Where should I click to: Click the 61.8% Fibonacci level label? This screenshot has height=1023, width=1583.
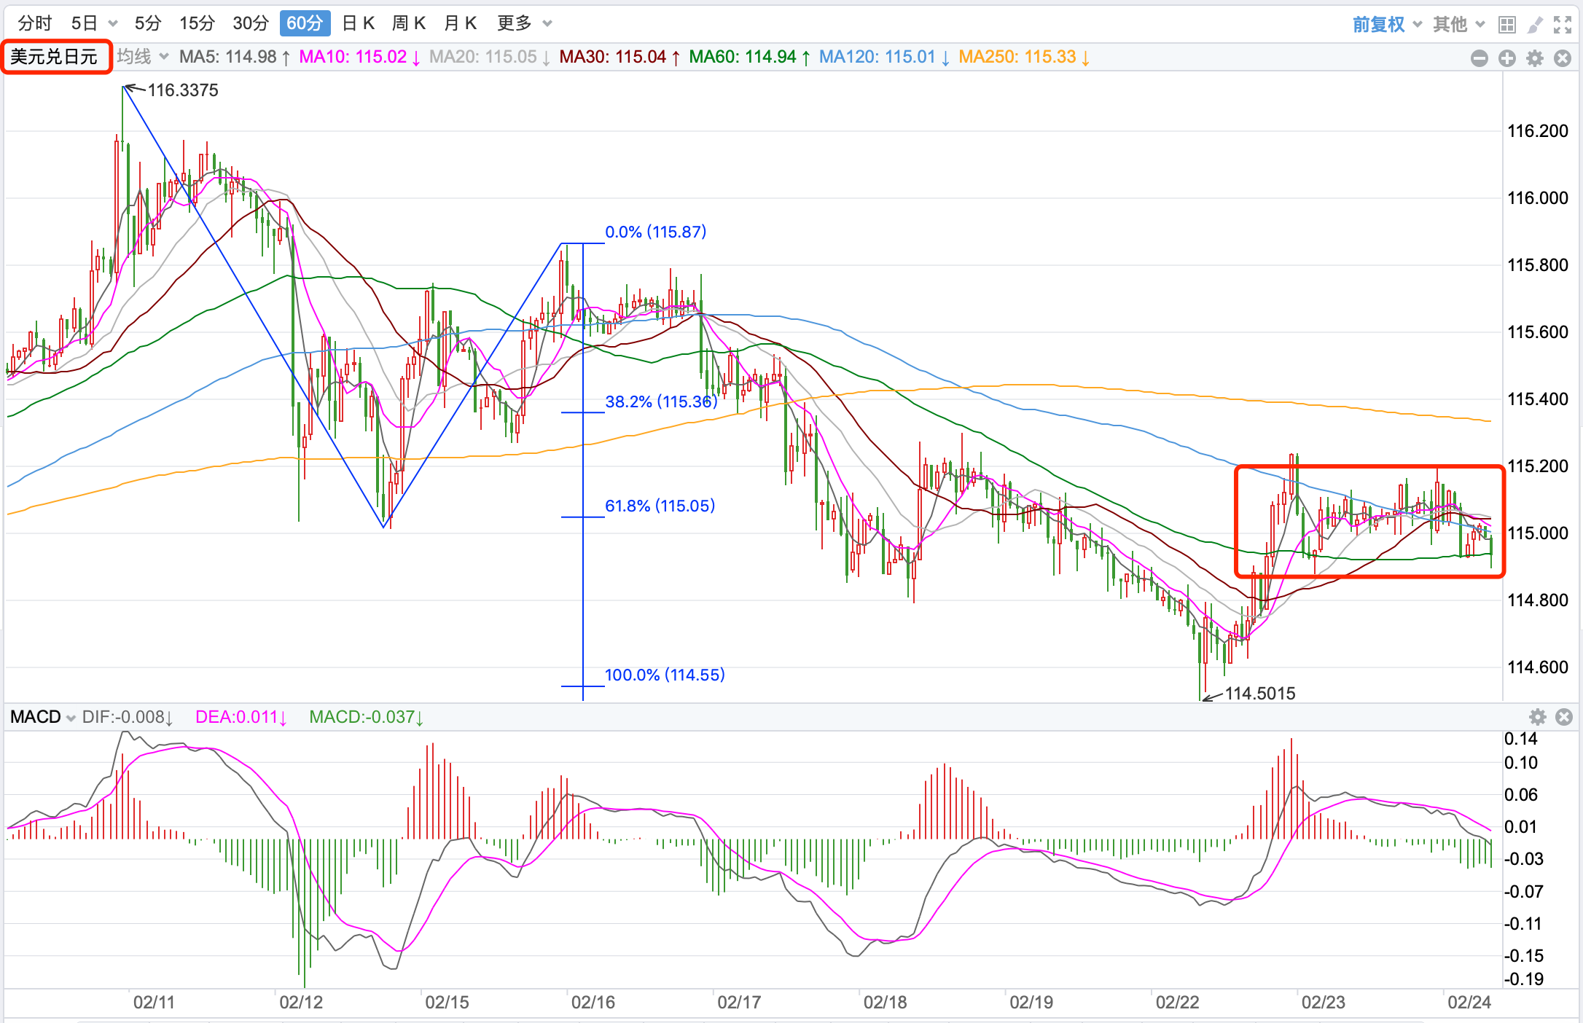(x=660, y=506)
